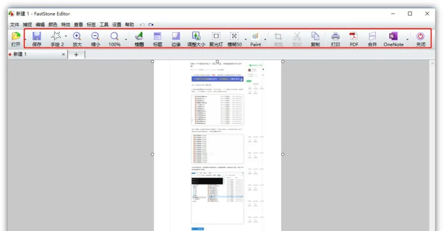The width and height of the screenshot is (443, 231).
Task: Click the top-right selection handle of the image
Action: pyautogui.click(x=283, y=61)
